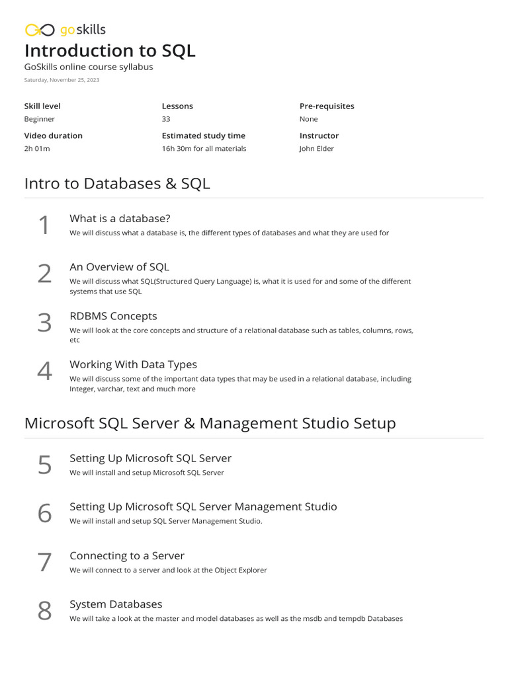Select the Introduction to SQL title
Image resolution: width=508 pixels, height=677 pixels.
(x=110, y=51)
